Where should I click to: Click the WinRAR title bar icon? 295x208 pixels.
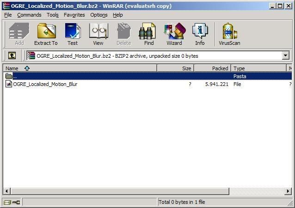coord(6,6)
